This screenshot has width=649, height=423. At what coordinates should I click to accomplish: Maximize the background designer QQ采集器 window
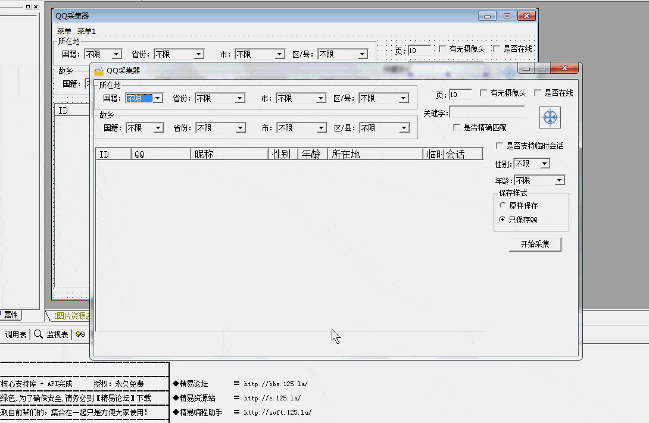tap(507, 16)
